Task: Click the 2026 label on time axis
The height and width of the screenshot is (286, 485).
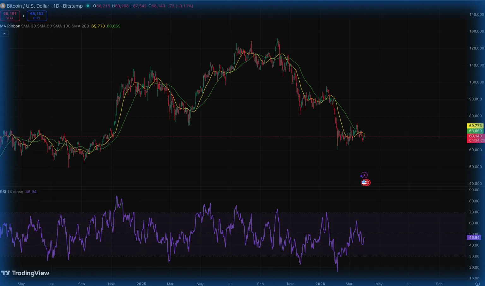Action: pos(320,284)
